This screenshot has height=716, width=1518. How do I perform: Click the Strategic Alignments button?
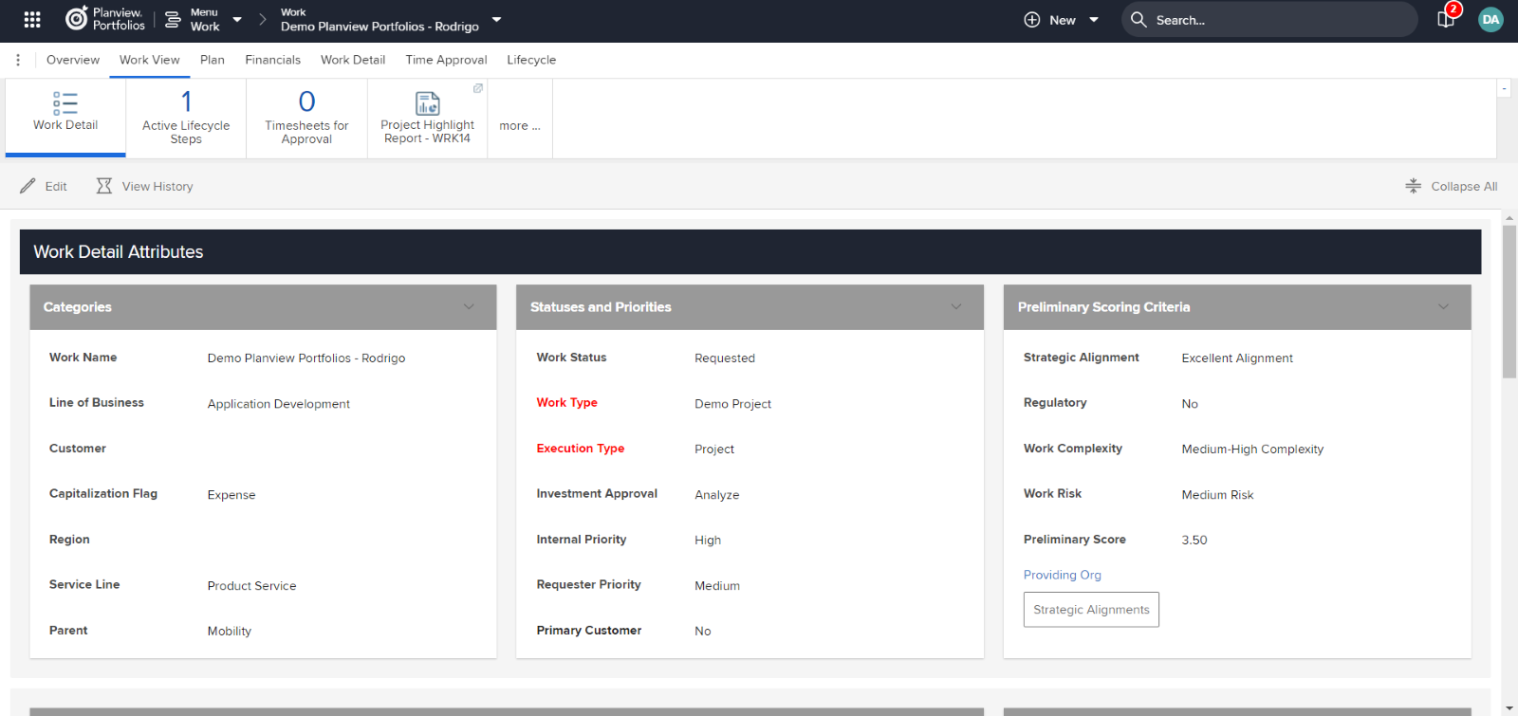(x=1091, y=610)
